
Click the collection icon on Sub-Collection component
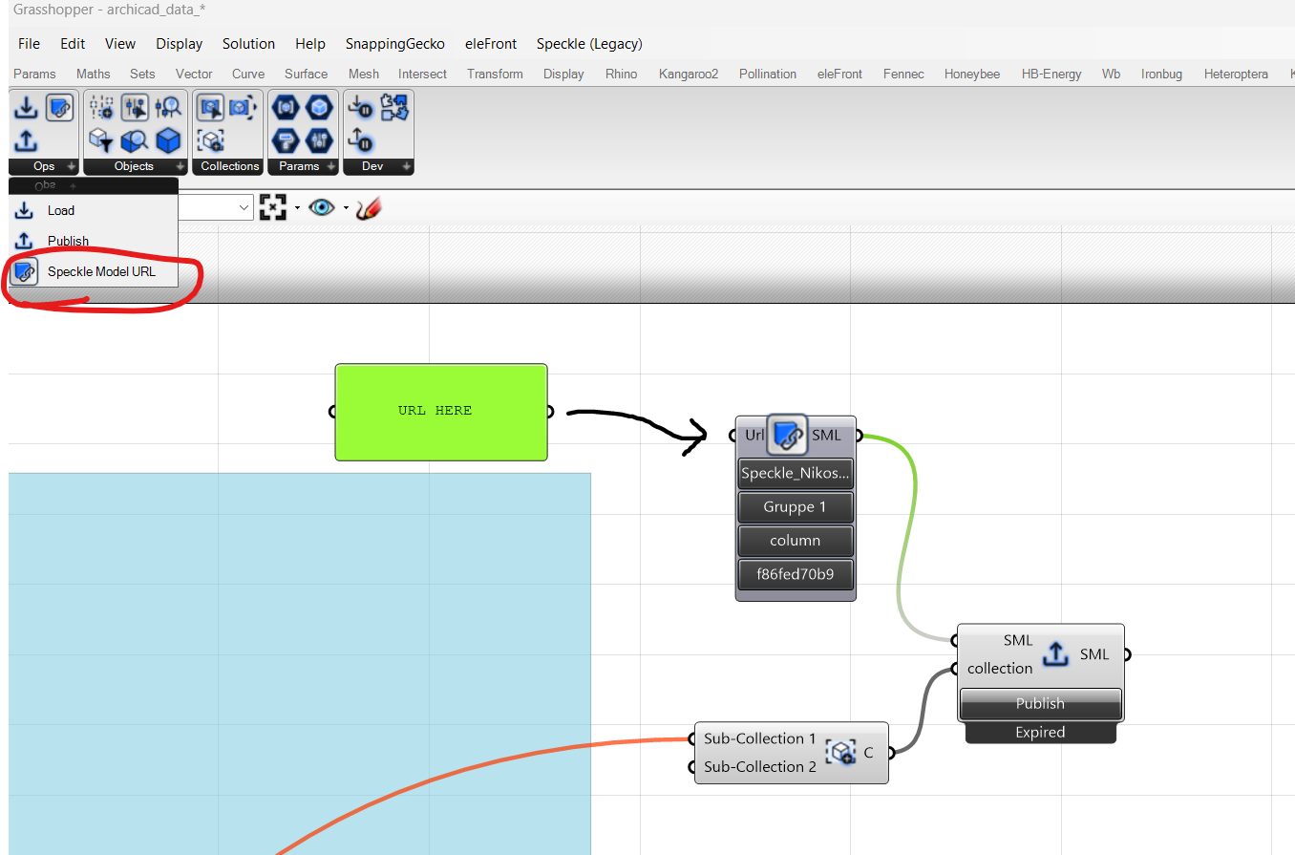pyautogui.click(x=841, y=753)
